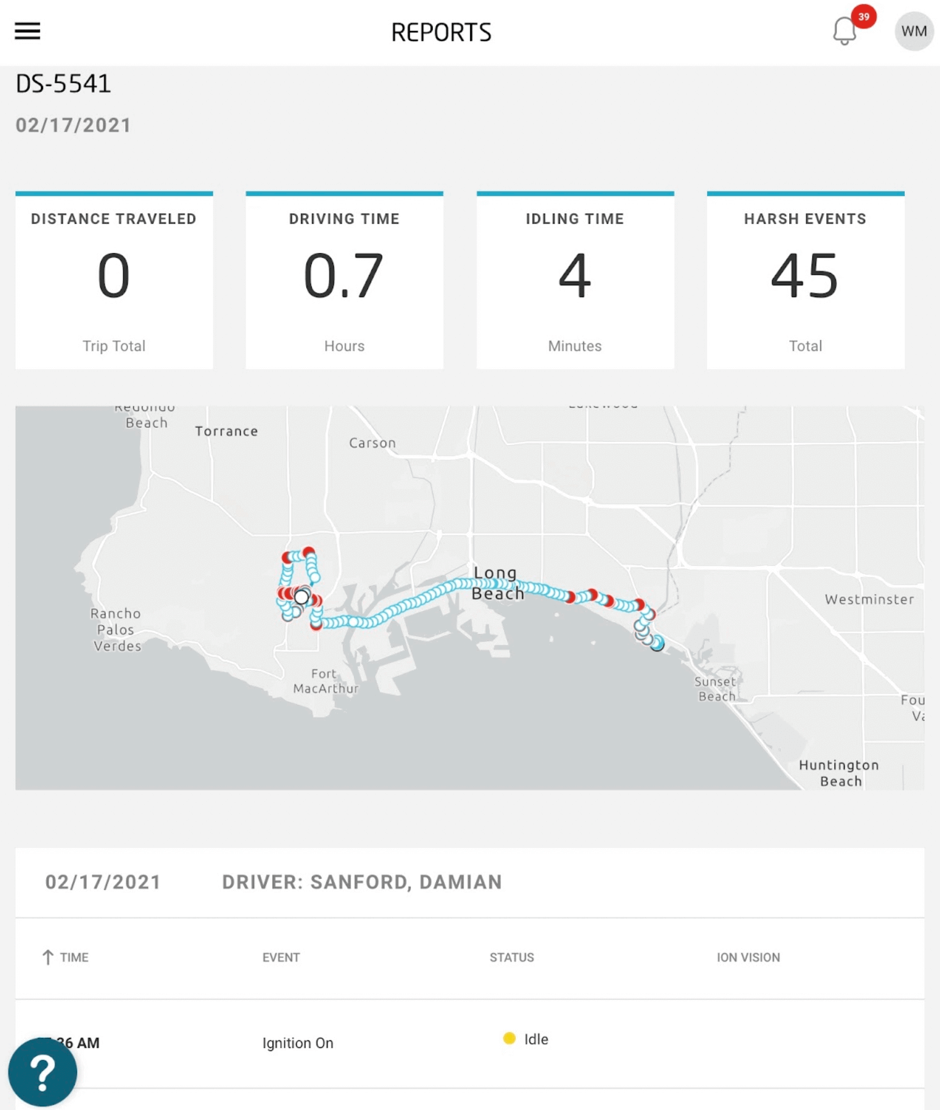Open the hamburger navigation menu
This screenshot has height=1110, width=940.
click(27, 31)
